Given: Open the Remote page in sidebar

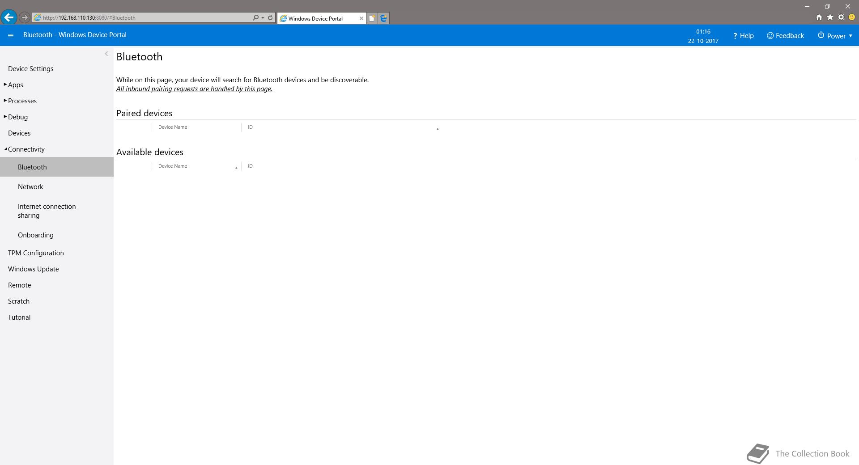Looking at the screenshot, I should click(19, 285).
